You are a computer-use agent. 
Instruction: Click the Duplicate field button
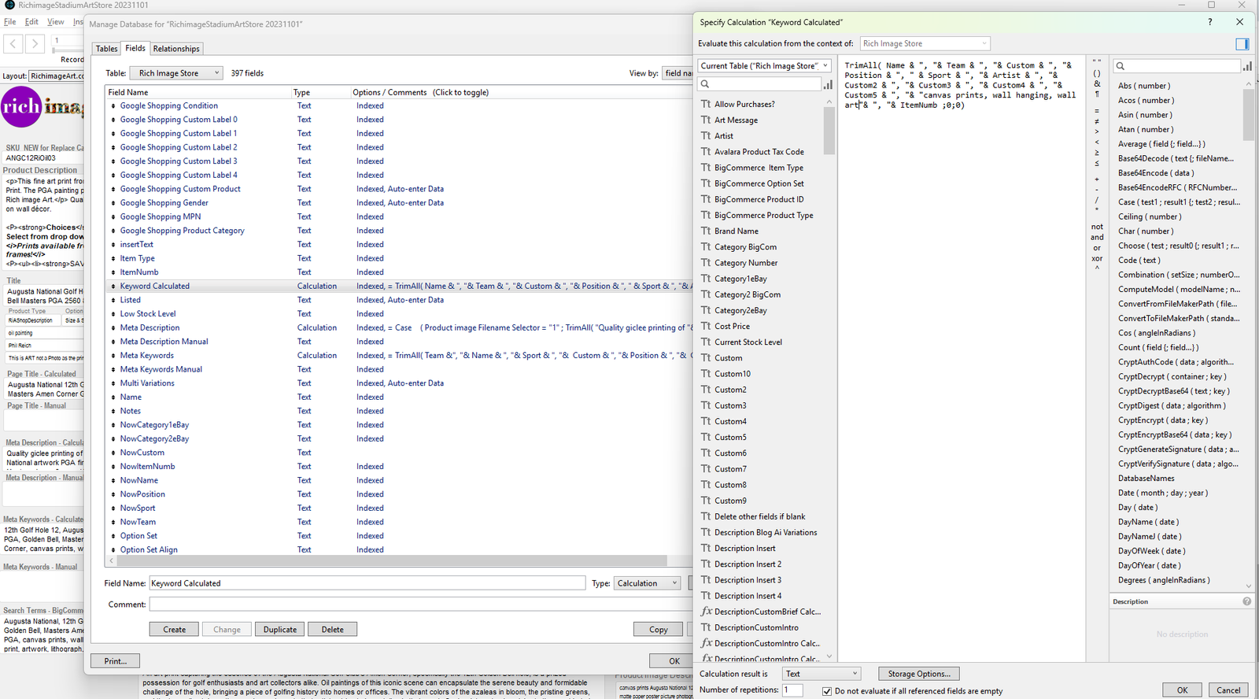click(x=280, y=630)
